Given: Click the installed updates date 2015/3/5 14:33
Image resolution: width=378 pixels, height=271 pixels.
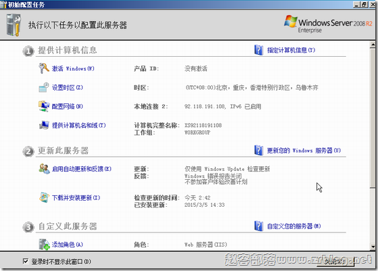Looking at the screenshot, I should (x=204, y=205).
